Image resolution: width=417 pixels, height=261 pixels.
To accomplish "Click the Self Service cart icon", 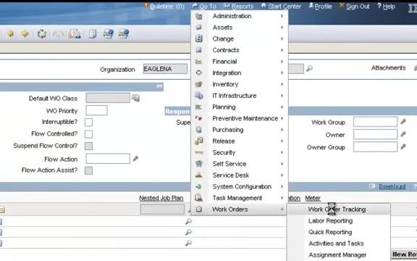I will [198, 164].
